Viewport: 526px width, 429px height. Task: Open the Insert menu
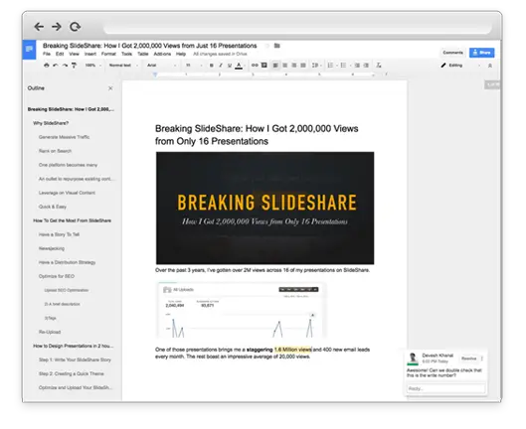90,54
